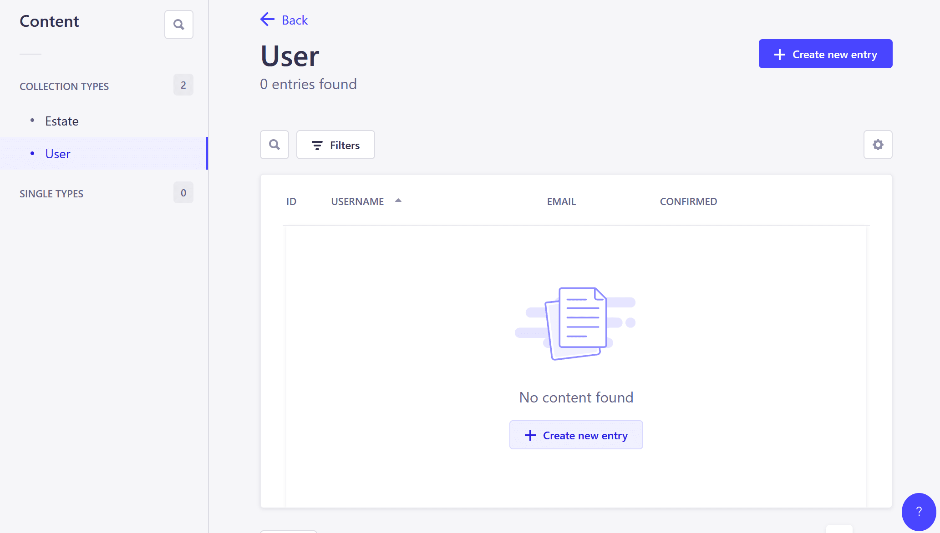
Task: Open the content search in the sidebar
Action: 178,24
